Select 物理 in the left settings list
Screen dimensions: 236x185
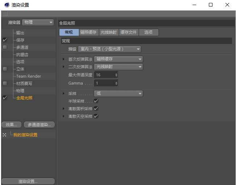pyautogui.click(x=20, y=91)
